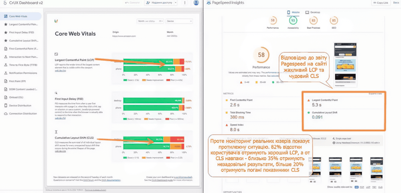Click the CLS text cursor icon
Viewport: 401px width, 193px height.
(x=56, y=132)
